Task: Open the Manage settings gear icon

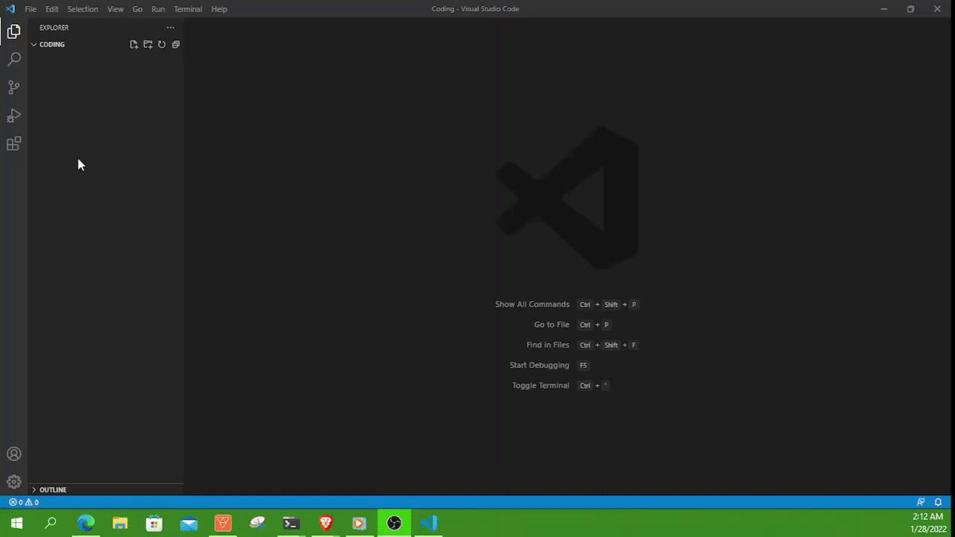Action: [x=13, y=481]
